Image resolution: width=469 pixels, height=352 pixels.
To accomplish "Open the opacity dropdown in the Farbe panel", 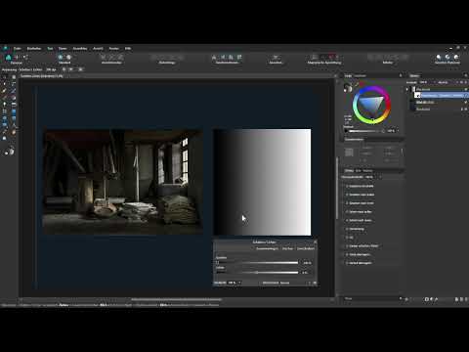I will pos(398,131).
